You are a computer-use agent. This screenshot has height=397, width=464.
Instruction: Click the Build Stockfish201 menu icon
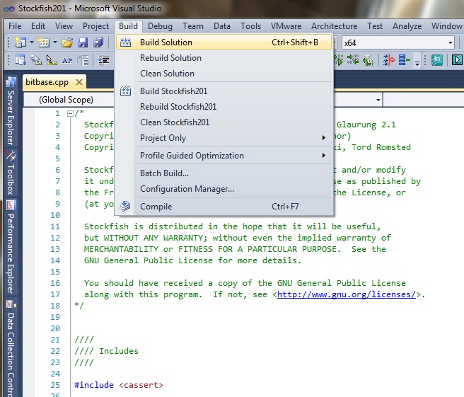pos(125,91)
